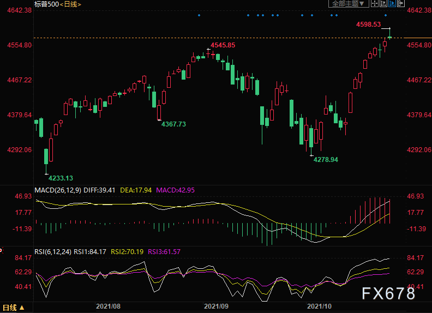Image resolution: width=432 pixels, height=313 pixels.
Task: Click the MACD(26,12,9) indicator label
Action: [58, 190]
